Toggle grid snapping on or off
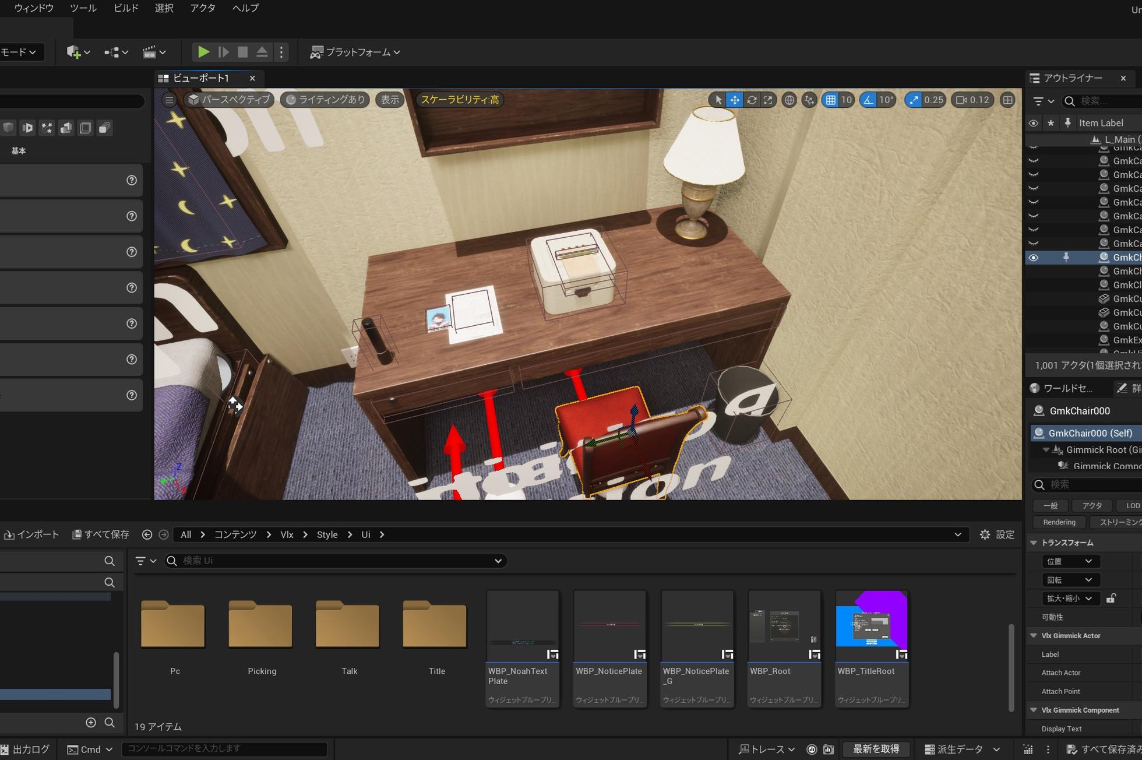The height and width of the screenshot is (760, 1142). 830,100
